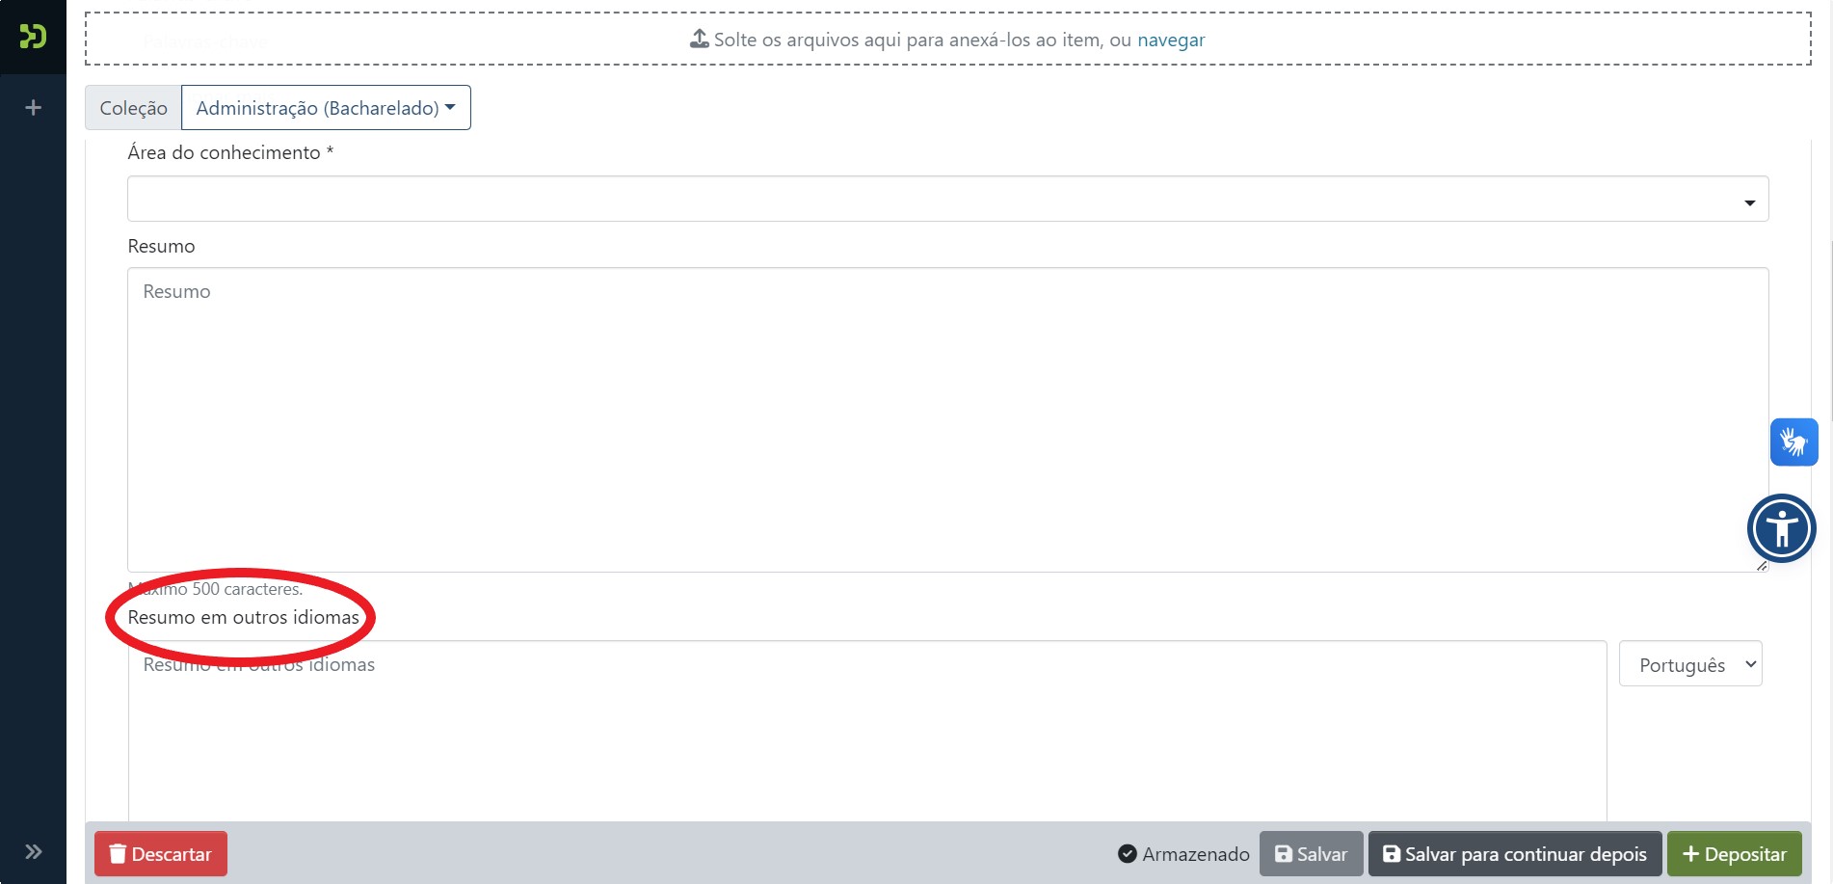Expand the sidebar with the double chevron

(33, 851)
